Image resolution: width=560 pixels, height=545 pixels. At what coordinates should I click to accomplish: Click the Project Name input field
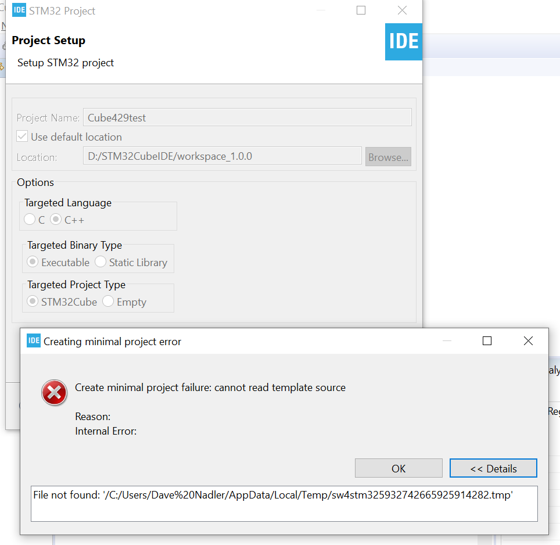[247, 117]
